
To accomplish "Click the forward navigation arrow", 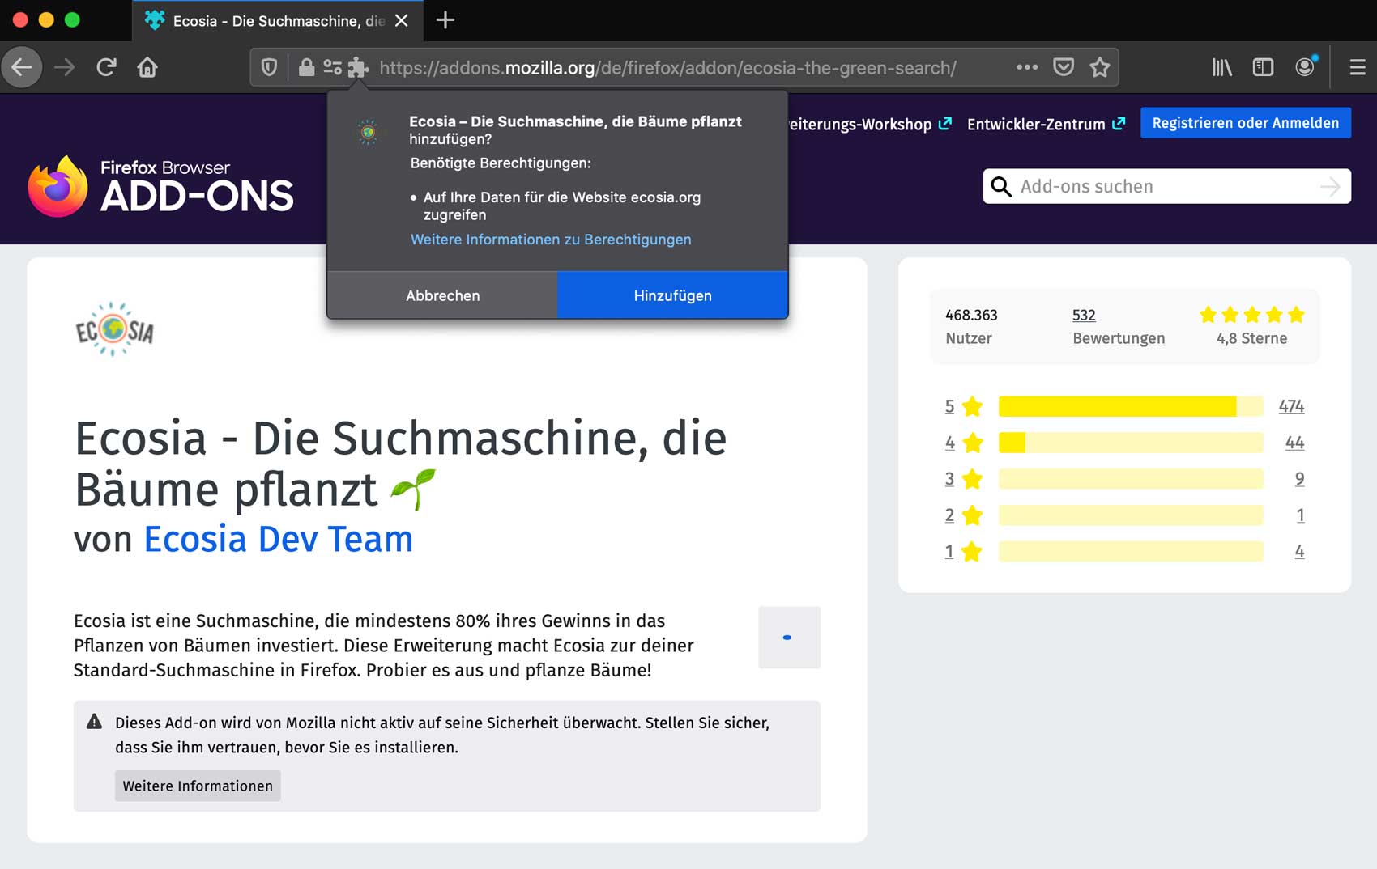I will tap(64, 67).
